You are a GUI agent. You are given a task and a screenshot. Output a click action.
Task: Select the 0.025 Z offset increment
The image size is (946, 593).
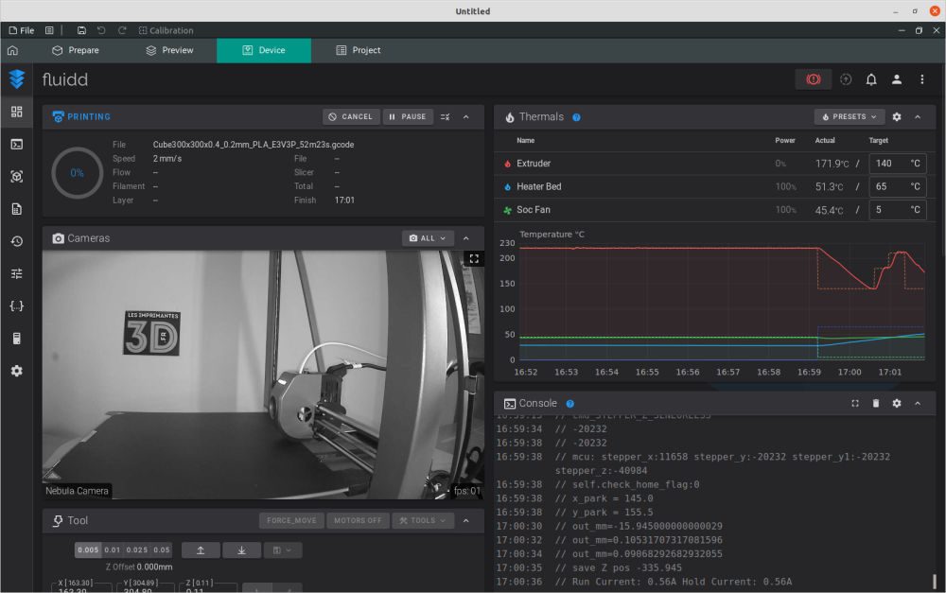click(137, 549)
